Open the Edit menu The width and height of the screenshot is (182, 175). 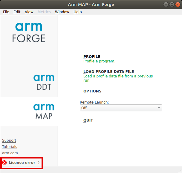[x=17, y=12]
